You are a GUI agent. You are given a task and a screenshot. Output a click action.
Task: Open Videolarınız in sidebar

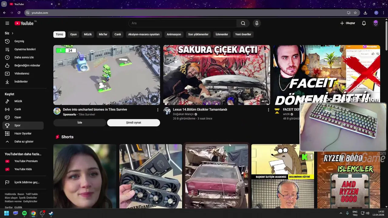click(23, 74)
